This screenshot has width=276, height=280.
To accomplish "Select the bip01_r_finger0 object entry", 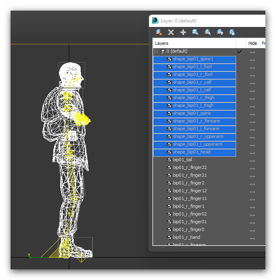I will [x=188, y=230].
